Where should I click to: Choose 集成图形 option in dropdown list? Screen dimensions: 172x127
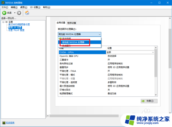[79, 46]
